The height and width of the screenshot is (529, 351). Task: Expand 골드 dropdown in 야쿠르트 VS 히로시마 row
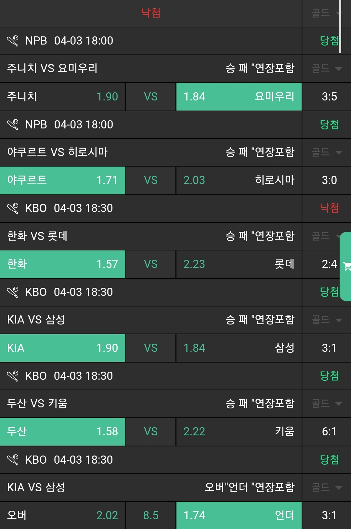tap(327, 152)
